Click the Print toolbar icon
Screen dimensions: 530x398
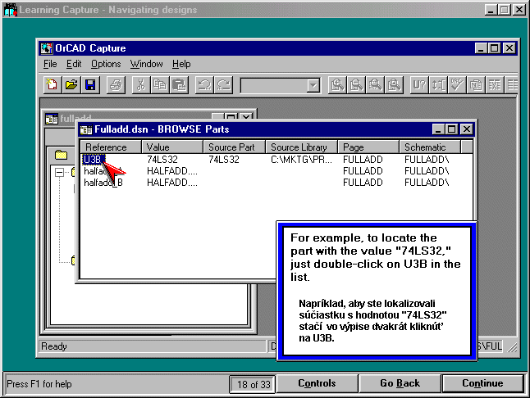click(116, 84)
